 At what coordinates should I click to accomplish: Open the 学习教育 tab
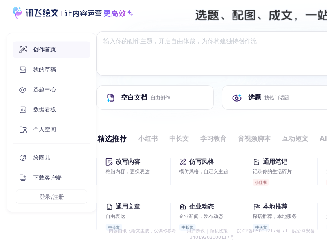[213, 139]
